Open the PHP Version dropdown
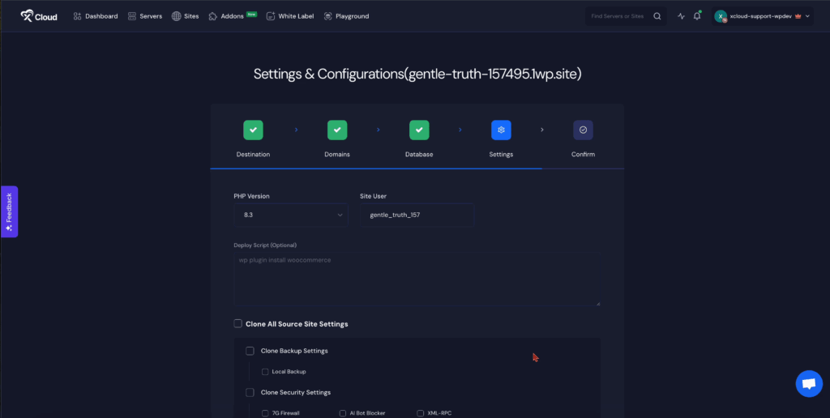Screen dimensions: 830x418 coord(291,215)
